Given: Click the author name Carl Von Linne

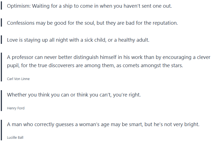Looking at the screenshot, I should (18, 79).
